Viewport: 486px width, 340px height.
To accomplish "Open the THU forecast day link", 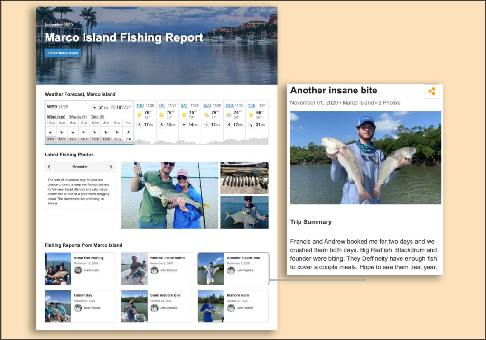I will tap(140, 105).
